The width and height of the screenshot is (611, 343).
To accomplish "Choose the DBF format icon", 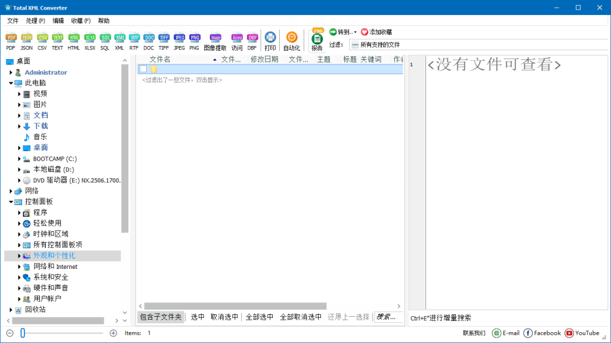I will [x=252, y=41].
